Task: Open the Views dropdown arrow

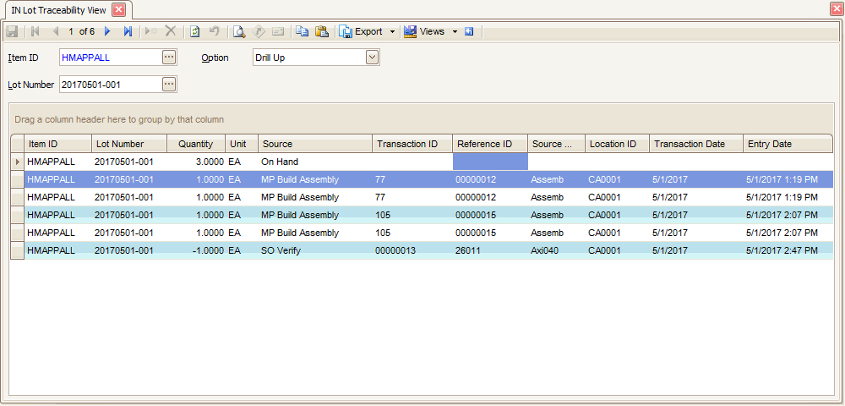Action: (x=455, y=32)
